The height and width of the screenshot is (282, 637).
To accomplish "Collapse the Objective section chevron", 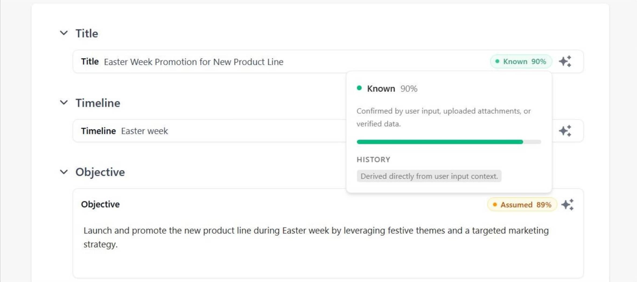I will [64, 172].
